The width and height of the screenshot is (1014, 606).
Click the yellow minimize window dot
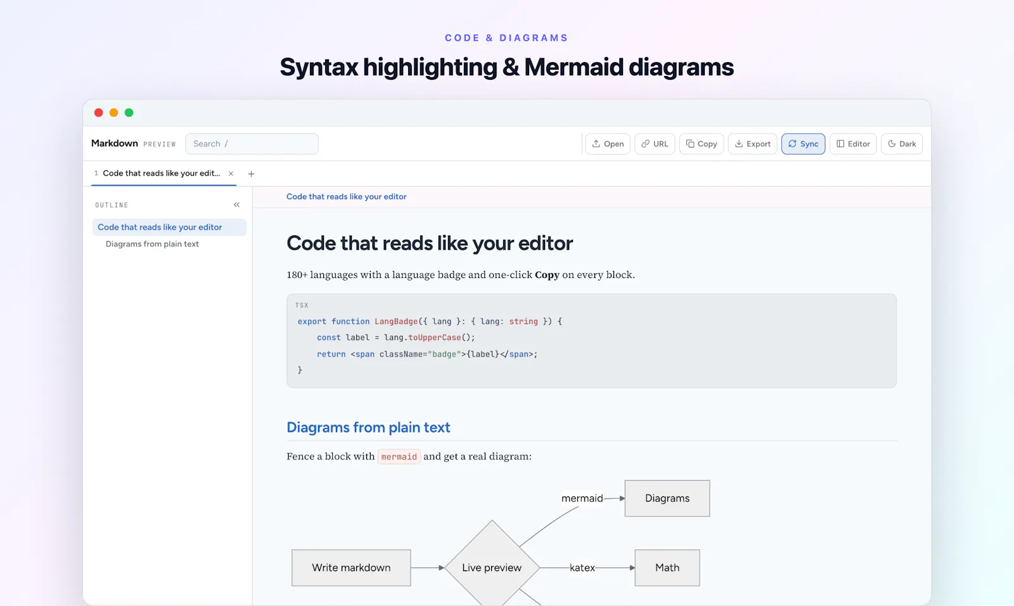point(114,113)
